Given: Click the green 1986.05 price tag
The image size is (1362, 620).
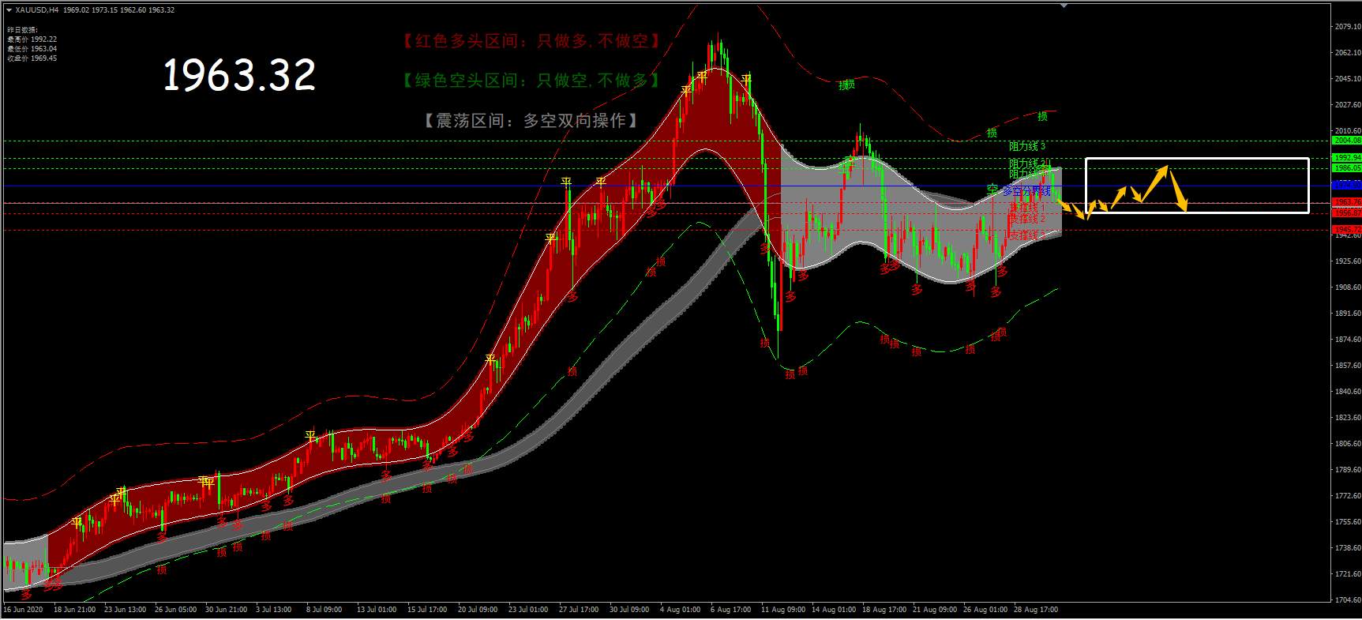Looking at the screenshot, I should click(1347, 168).
